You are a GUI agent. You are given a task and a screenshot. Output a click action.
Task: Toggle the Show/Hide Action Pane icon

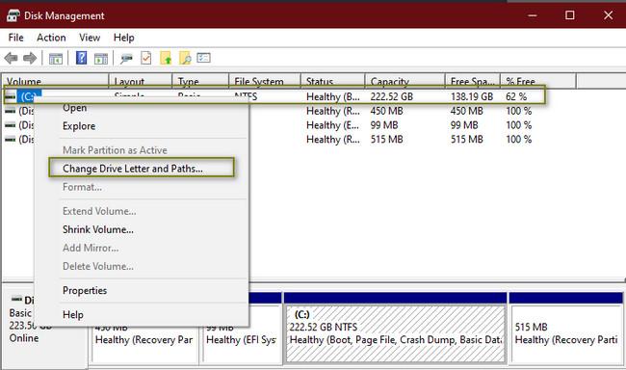click(101, 59)
